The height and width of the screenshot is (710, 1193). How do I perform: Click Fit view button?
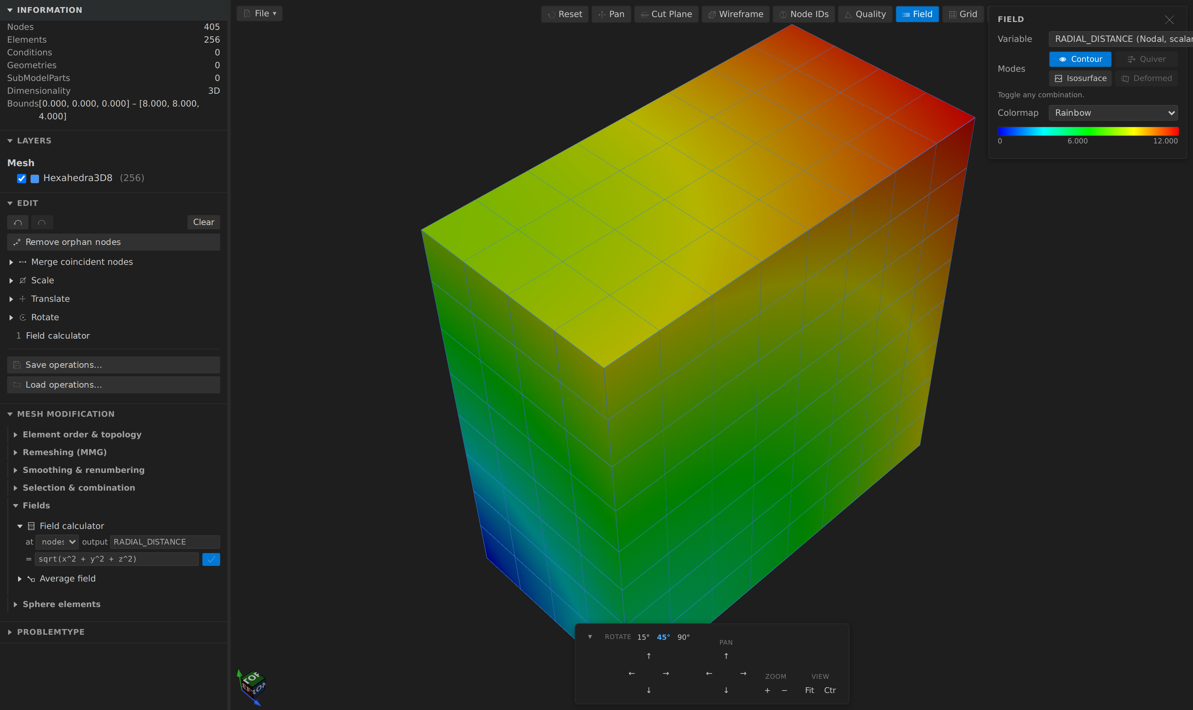[809, 690]
